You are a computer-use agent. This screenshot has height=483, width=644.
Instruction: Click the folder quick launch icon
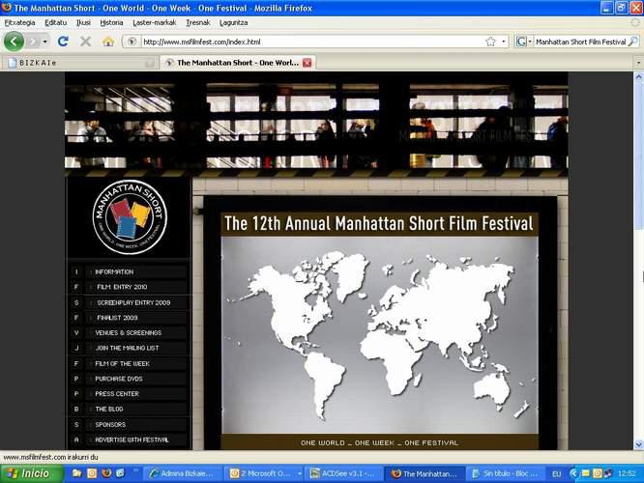point(76,473)
